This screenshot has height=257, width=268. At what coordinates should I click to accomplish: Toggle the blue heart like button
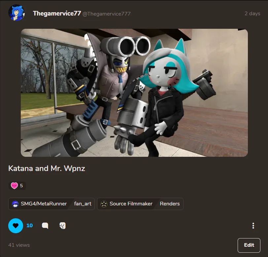coord(16,226)
